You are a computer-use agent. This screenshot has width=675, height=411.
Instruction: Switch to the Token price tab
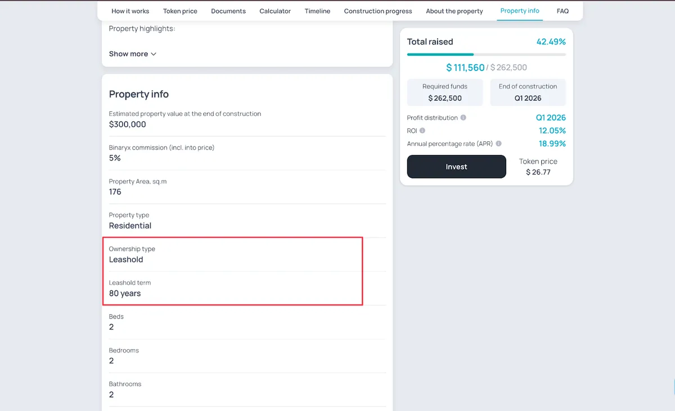click(180, 11)
